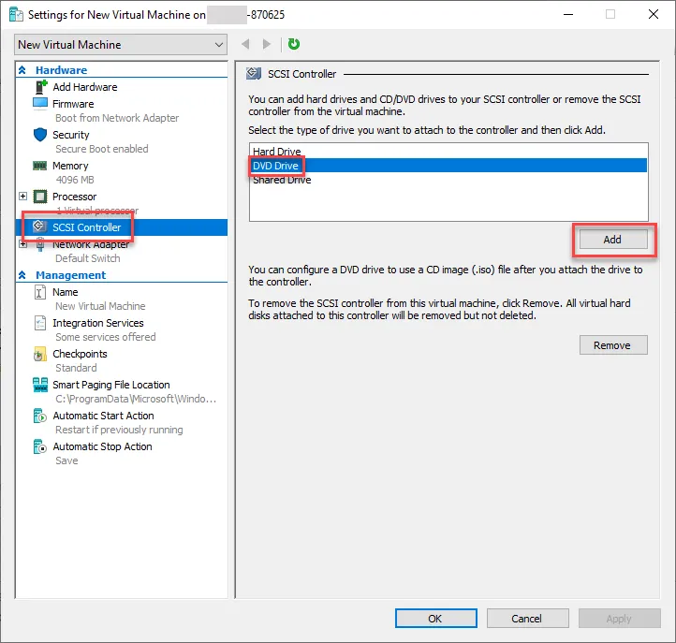Click the Network Adapter icon
676x643 pixels.
click(x=40, y=244)
